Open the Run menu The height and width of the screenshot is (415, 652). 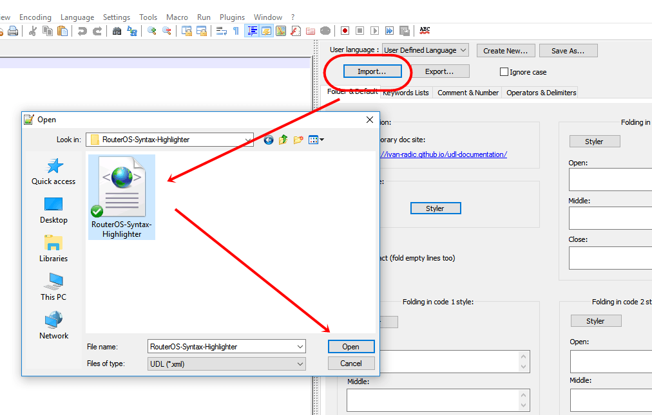pyautogui.click(x=204, y=17)
